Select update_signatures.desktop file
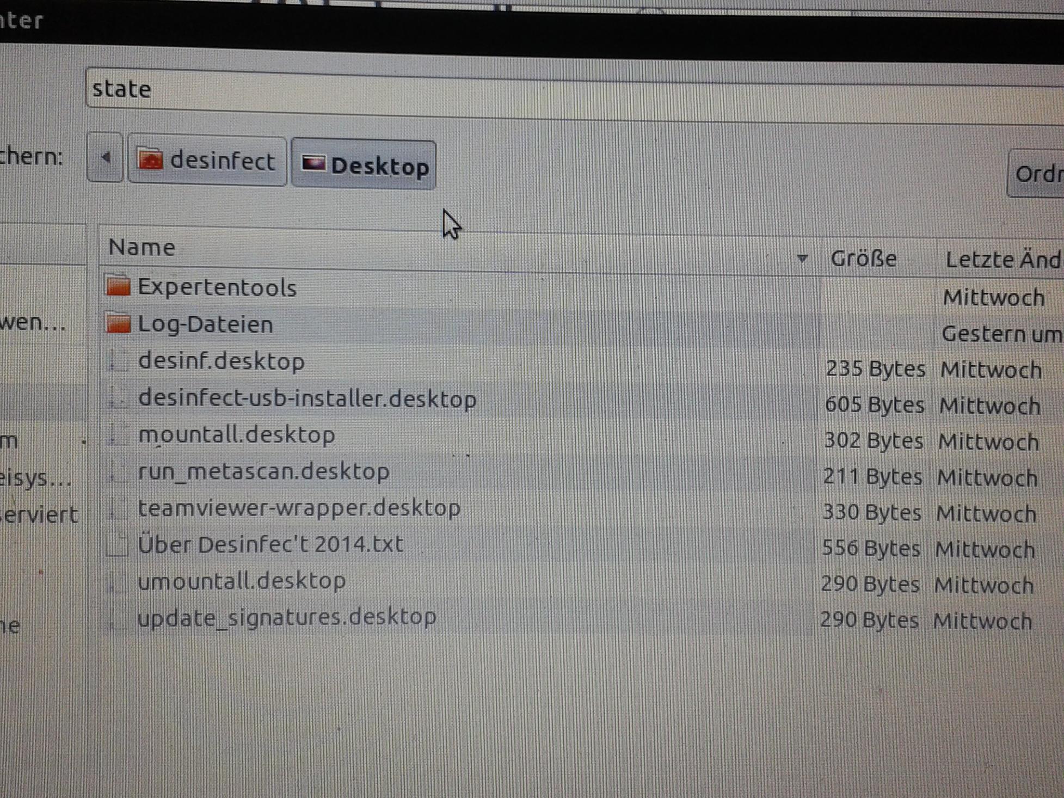This screenshot has height=798, width=1064. click(x=287, y=617)
